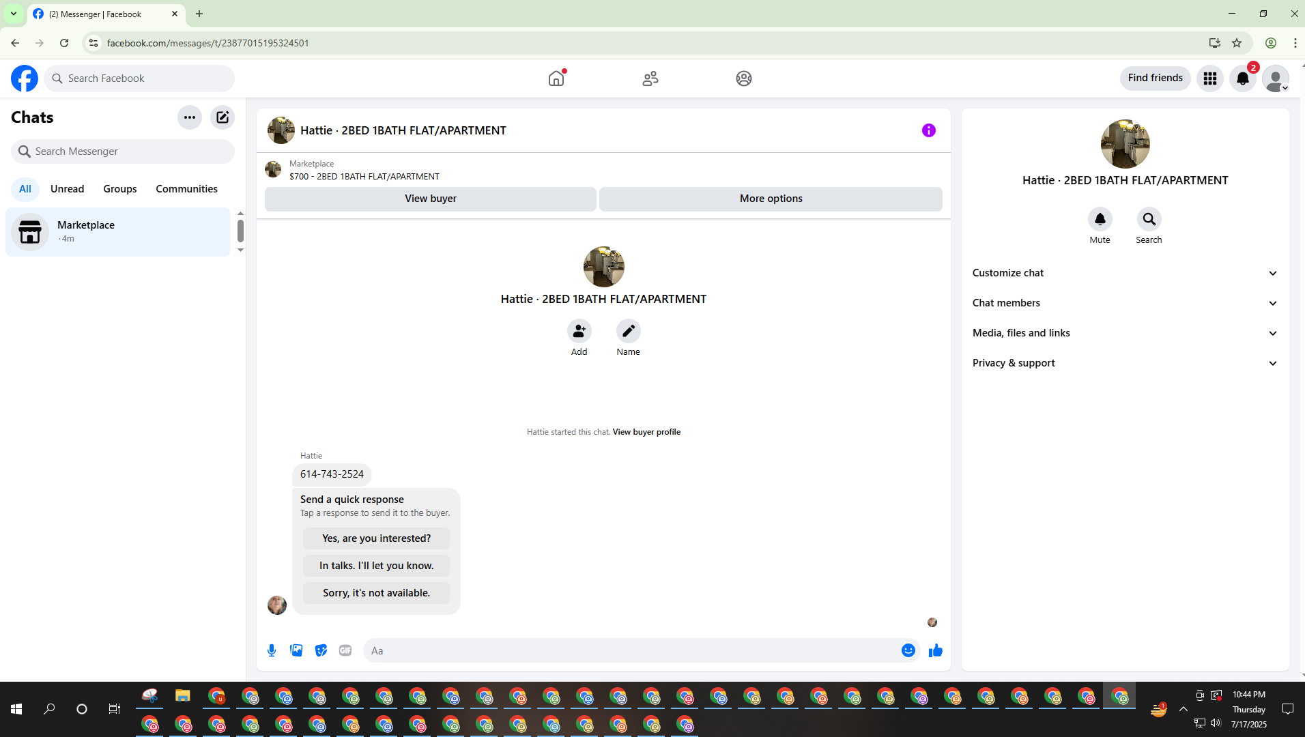
Task: Click the chat list scrollbar
Action: (240, 231)
